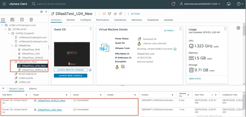
Task: Click the Launch Web Console button
Action: [x=70, y=76]
